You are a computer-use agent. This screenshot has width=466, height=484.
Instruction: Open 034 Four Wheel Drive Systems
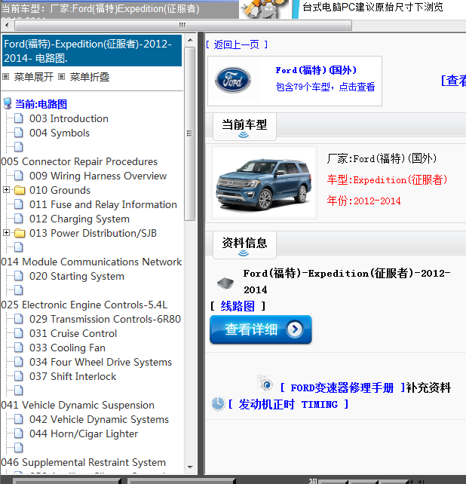coord(101,362)
